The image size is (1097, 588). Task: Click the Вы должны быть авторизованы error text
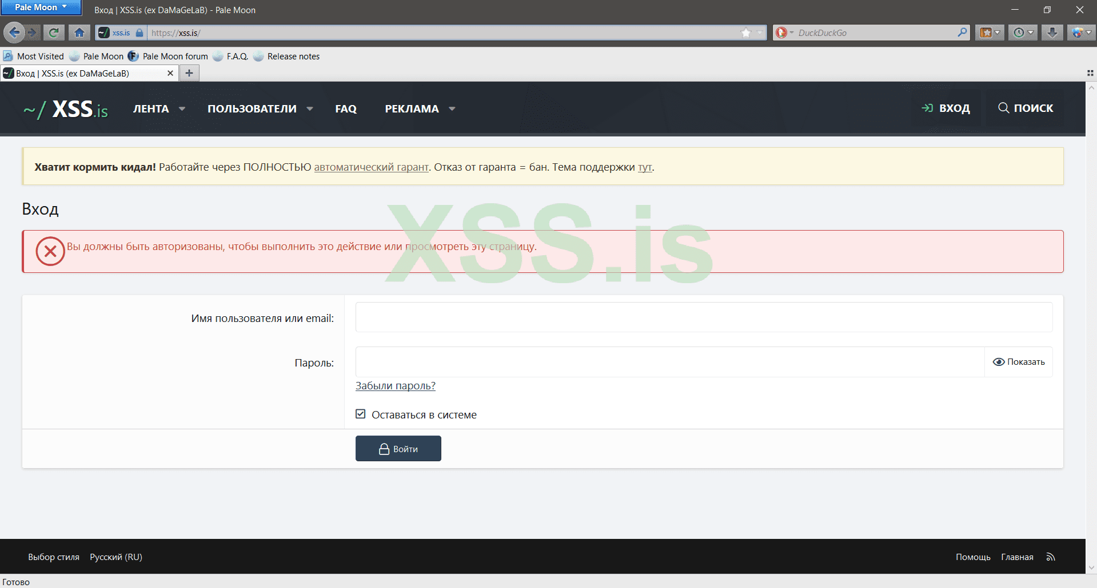point(302,247)
